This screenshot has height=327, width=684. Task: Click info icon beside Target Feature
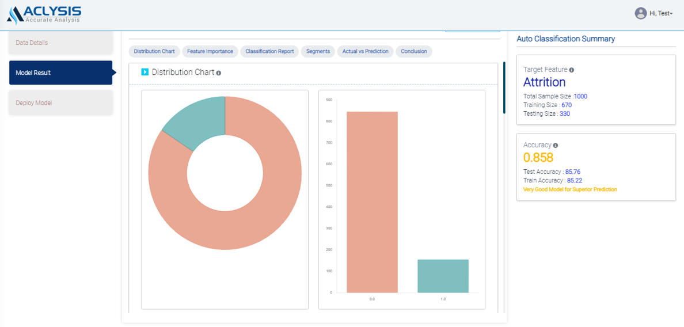pos(571,70)
